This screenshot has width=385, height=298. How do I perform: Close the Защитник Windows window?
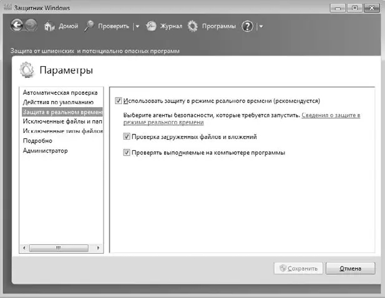372,8
